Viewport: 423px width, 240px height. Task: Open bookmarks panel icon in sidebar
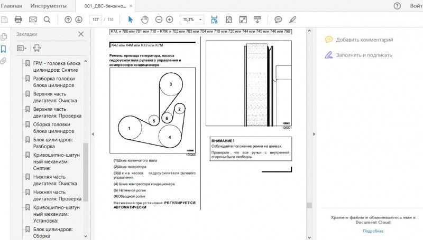3,49
